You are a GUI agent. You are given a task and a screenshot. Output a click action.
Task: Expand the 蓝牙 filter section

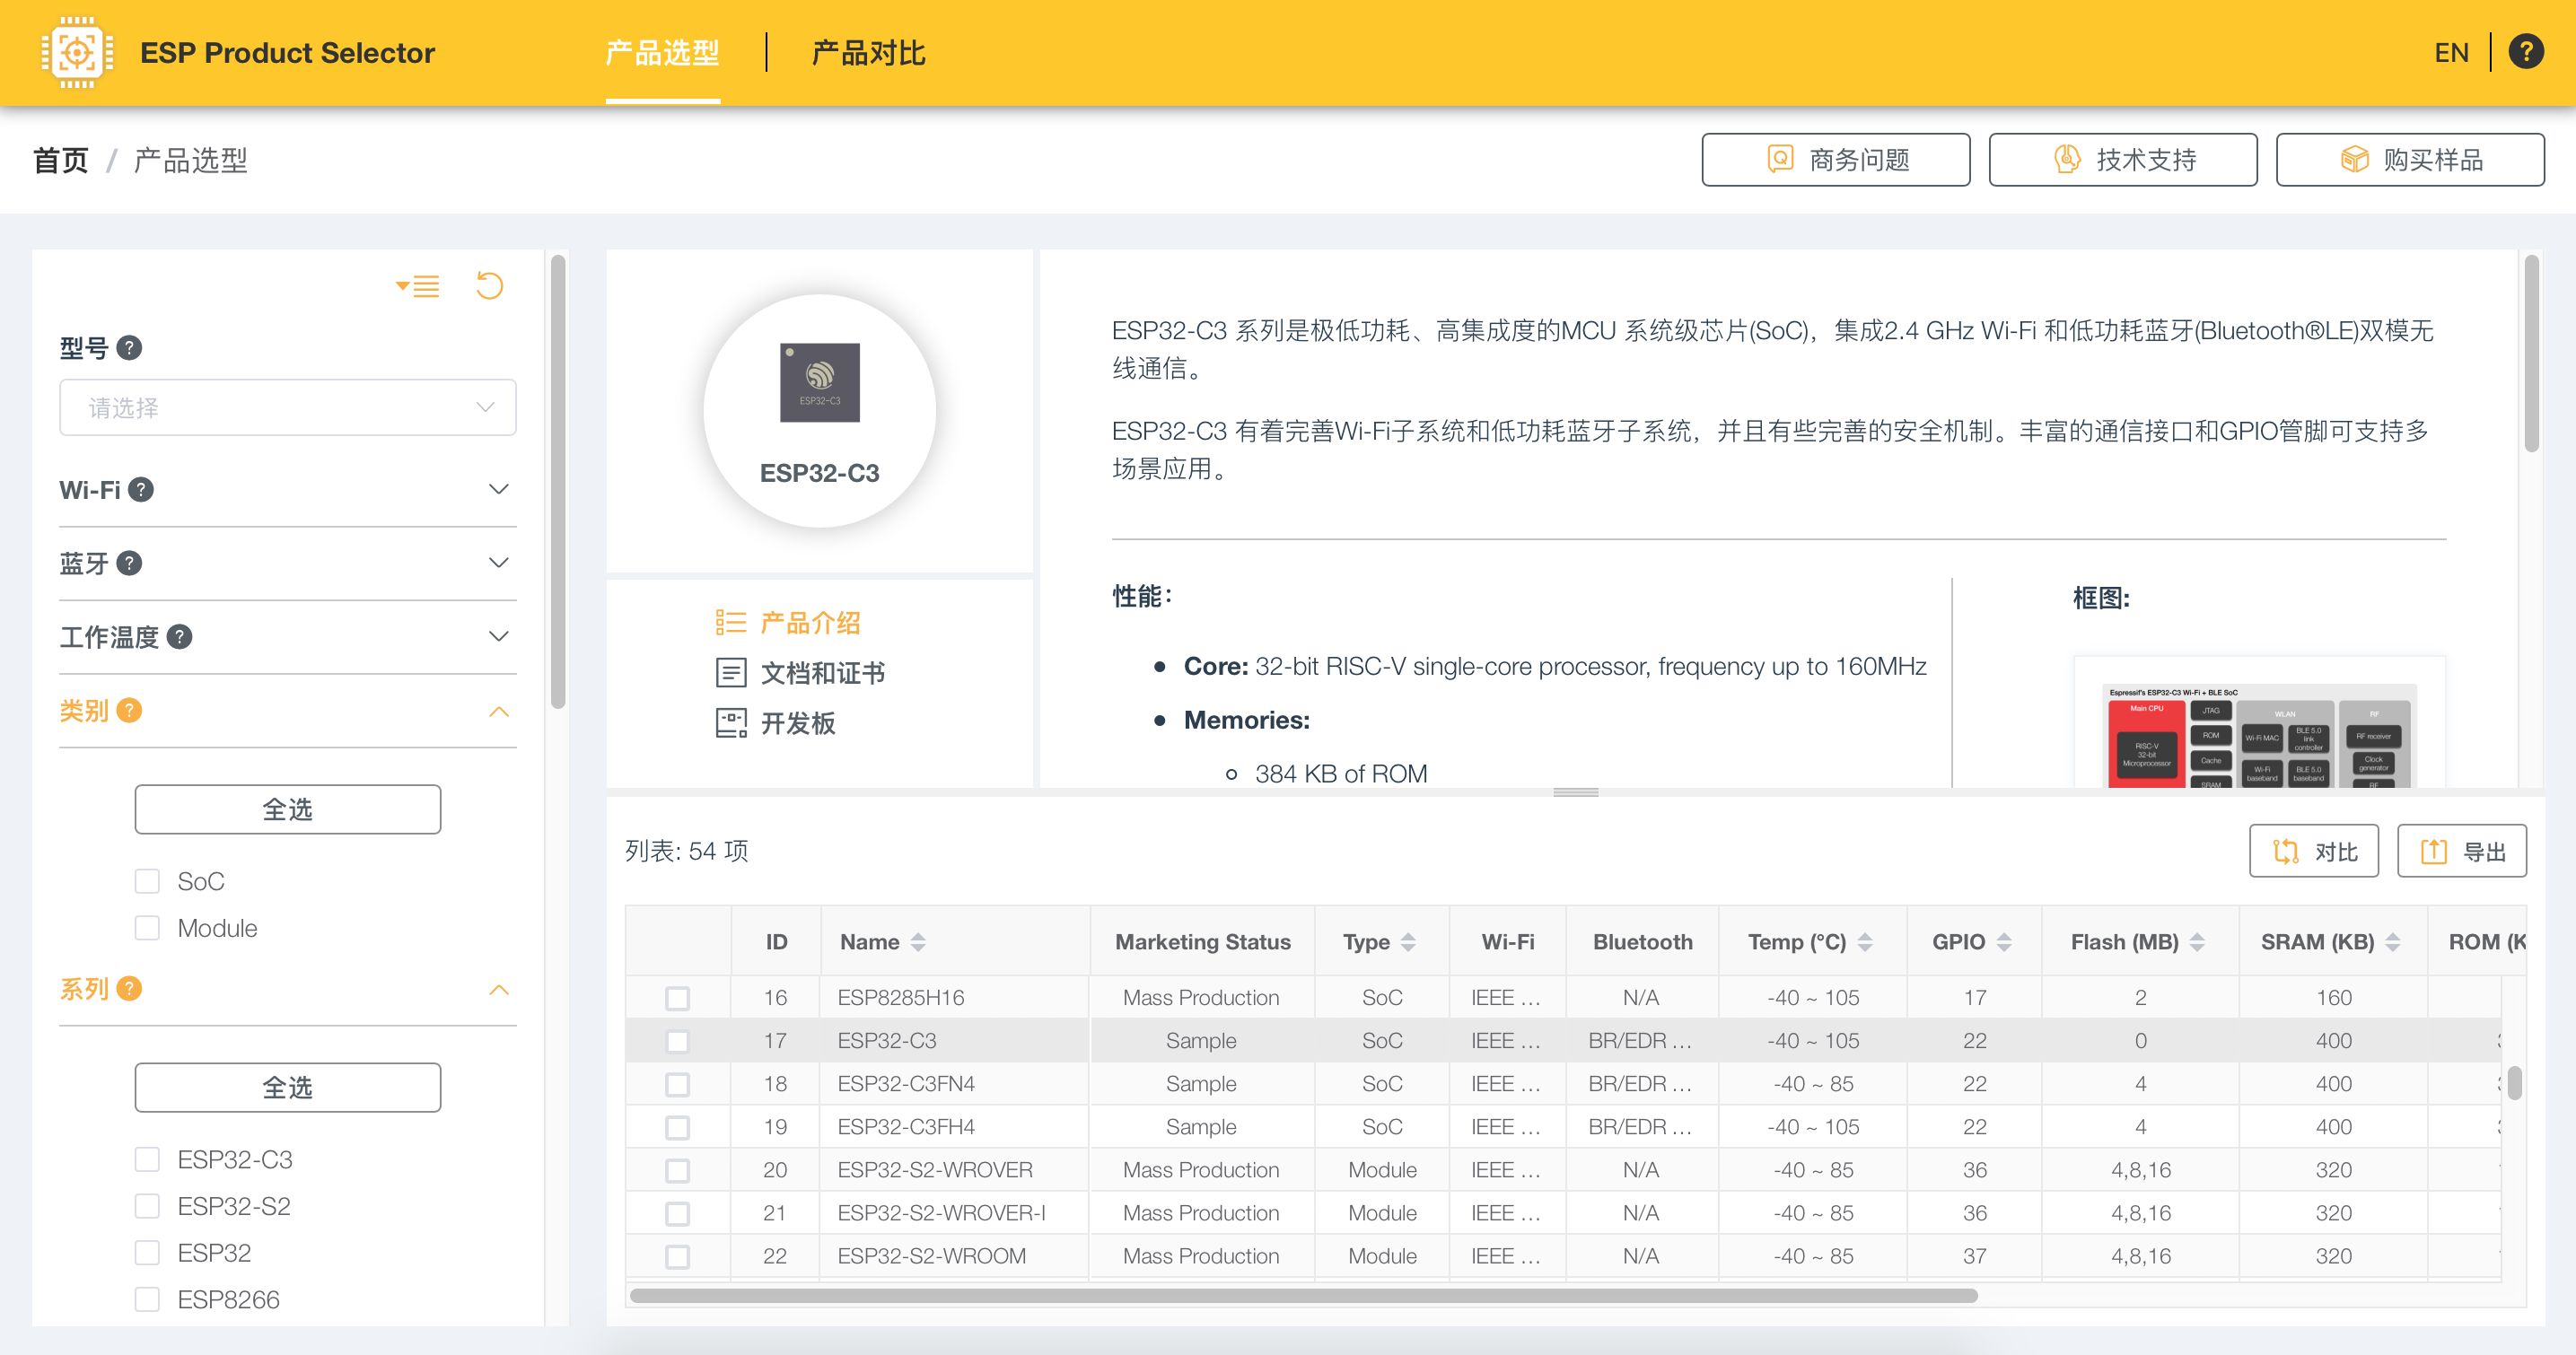[498, 563]
